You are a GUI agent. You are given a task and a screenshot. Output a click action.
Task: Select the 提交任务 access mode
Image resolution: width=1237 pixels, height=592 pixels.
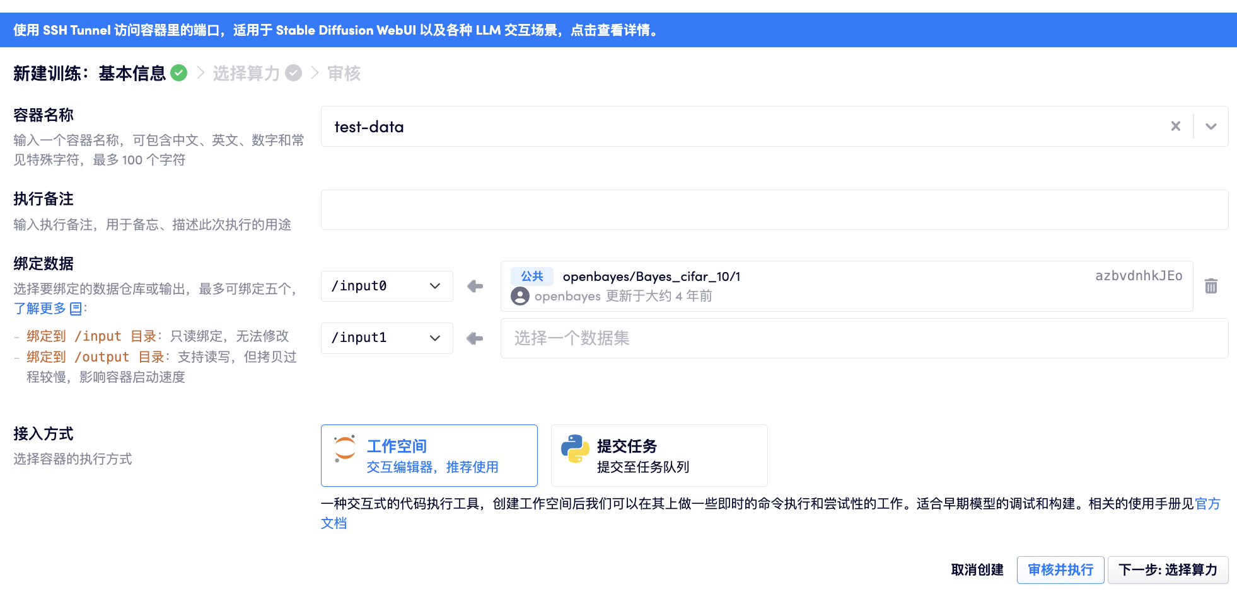[659, 455]
